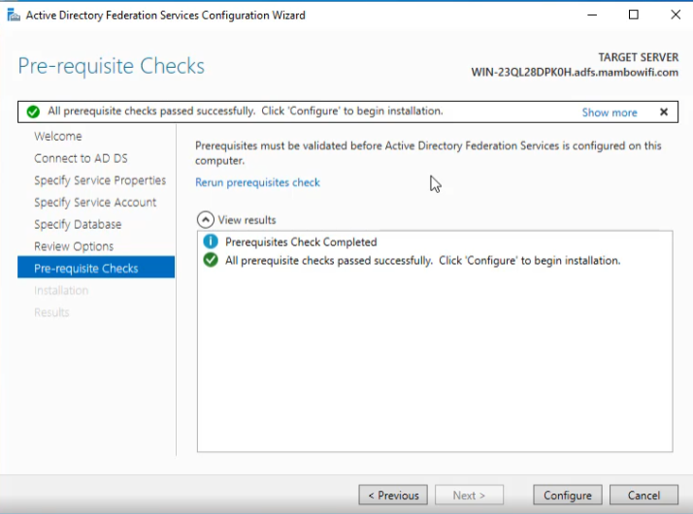Close the wizard window
Viewport: 693px width, 514px height.
[x=676, y=15]
